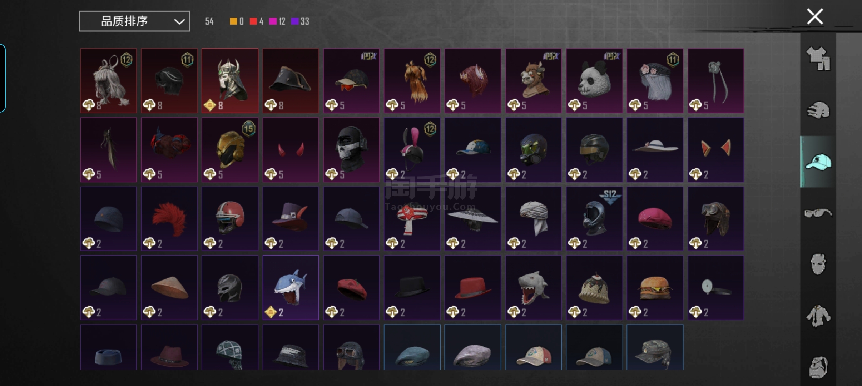Open the backpack category at sidebar bottom
The image size is (862, 386).
point(818,367)
